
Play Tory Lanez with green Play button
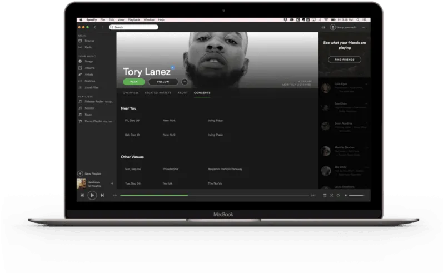tap(134, 82)
